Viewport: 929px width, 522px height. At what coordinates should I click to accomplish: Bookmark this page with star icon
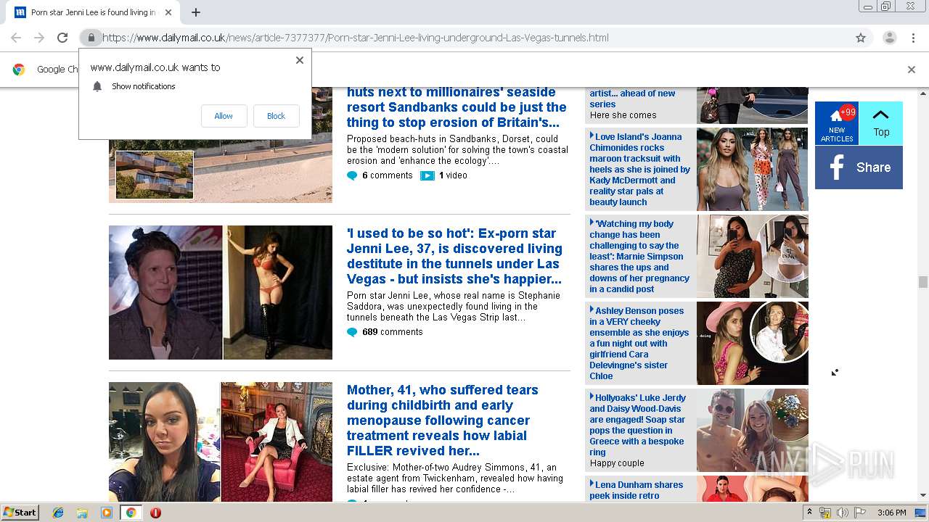tap(861, 38)
